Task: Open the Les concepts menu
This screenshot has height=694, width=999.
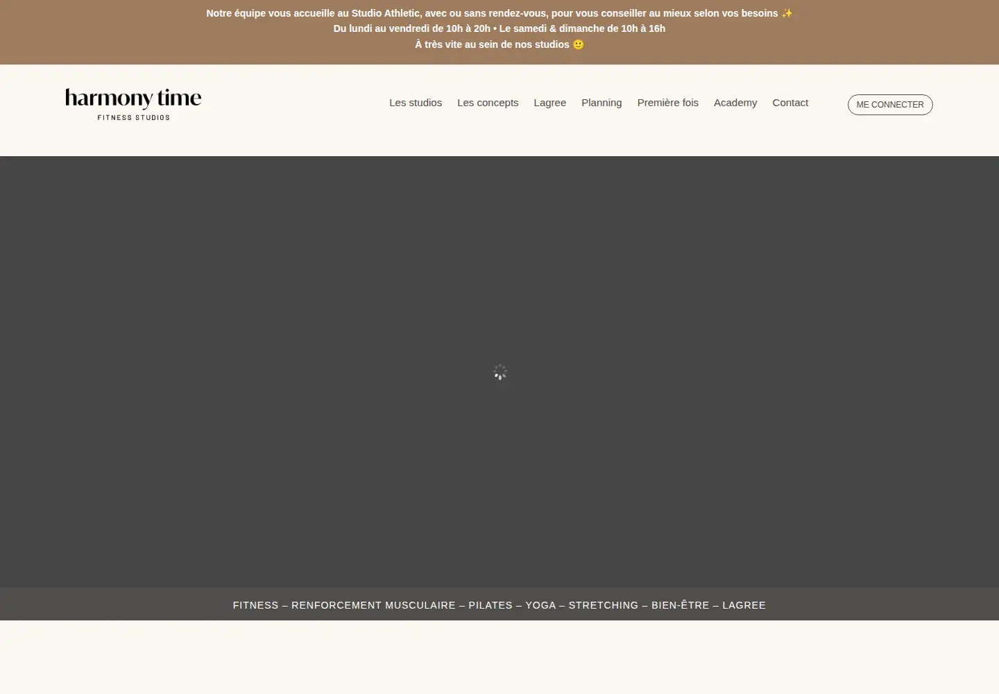Action: coord(488,103)
